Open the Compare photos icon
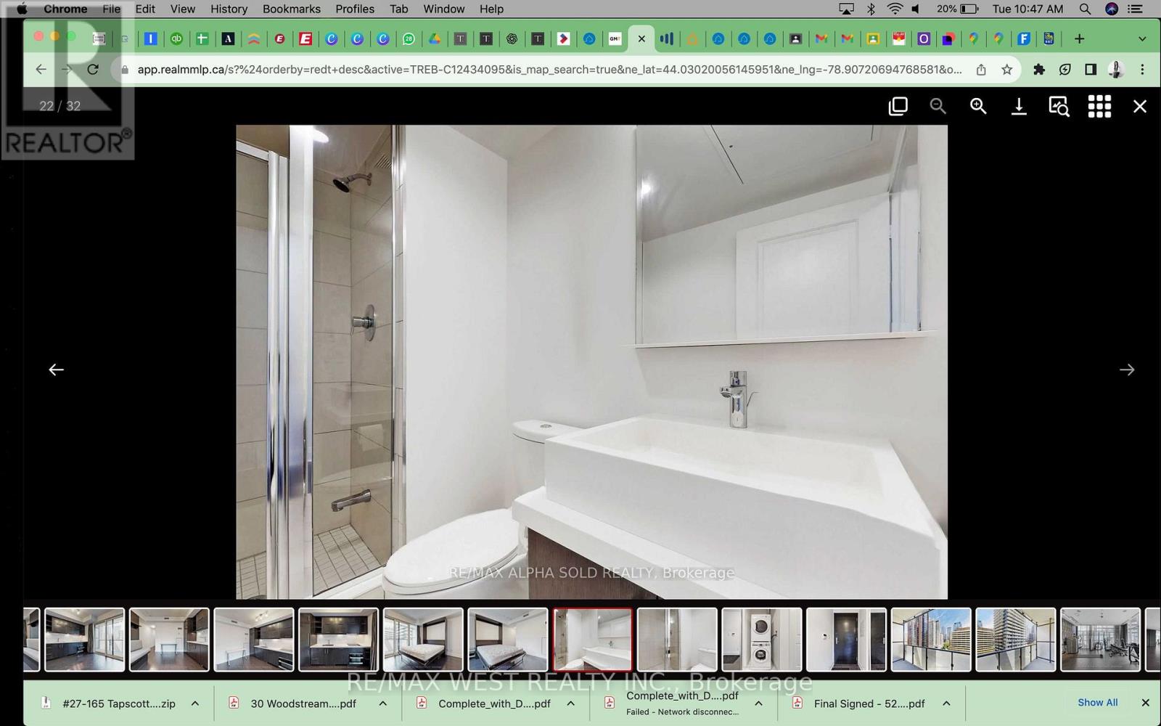The image size is (1161, 726). coord(898,106)
